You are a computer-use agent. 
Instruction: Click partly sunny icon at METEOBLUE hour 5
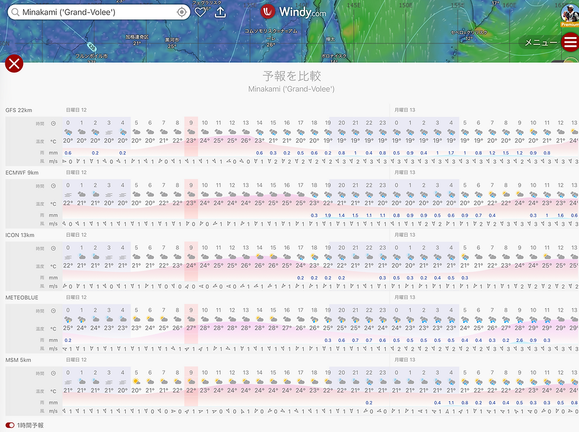(x=136, y=319)
